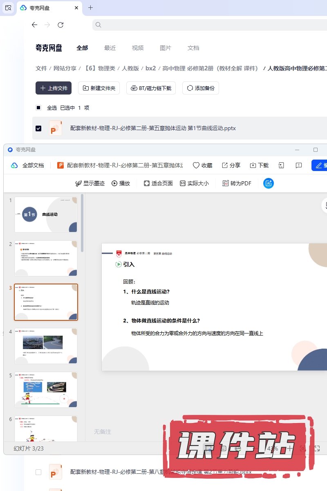Switch to the 视频 tab
327x491 pixels.
(138, 48)
